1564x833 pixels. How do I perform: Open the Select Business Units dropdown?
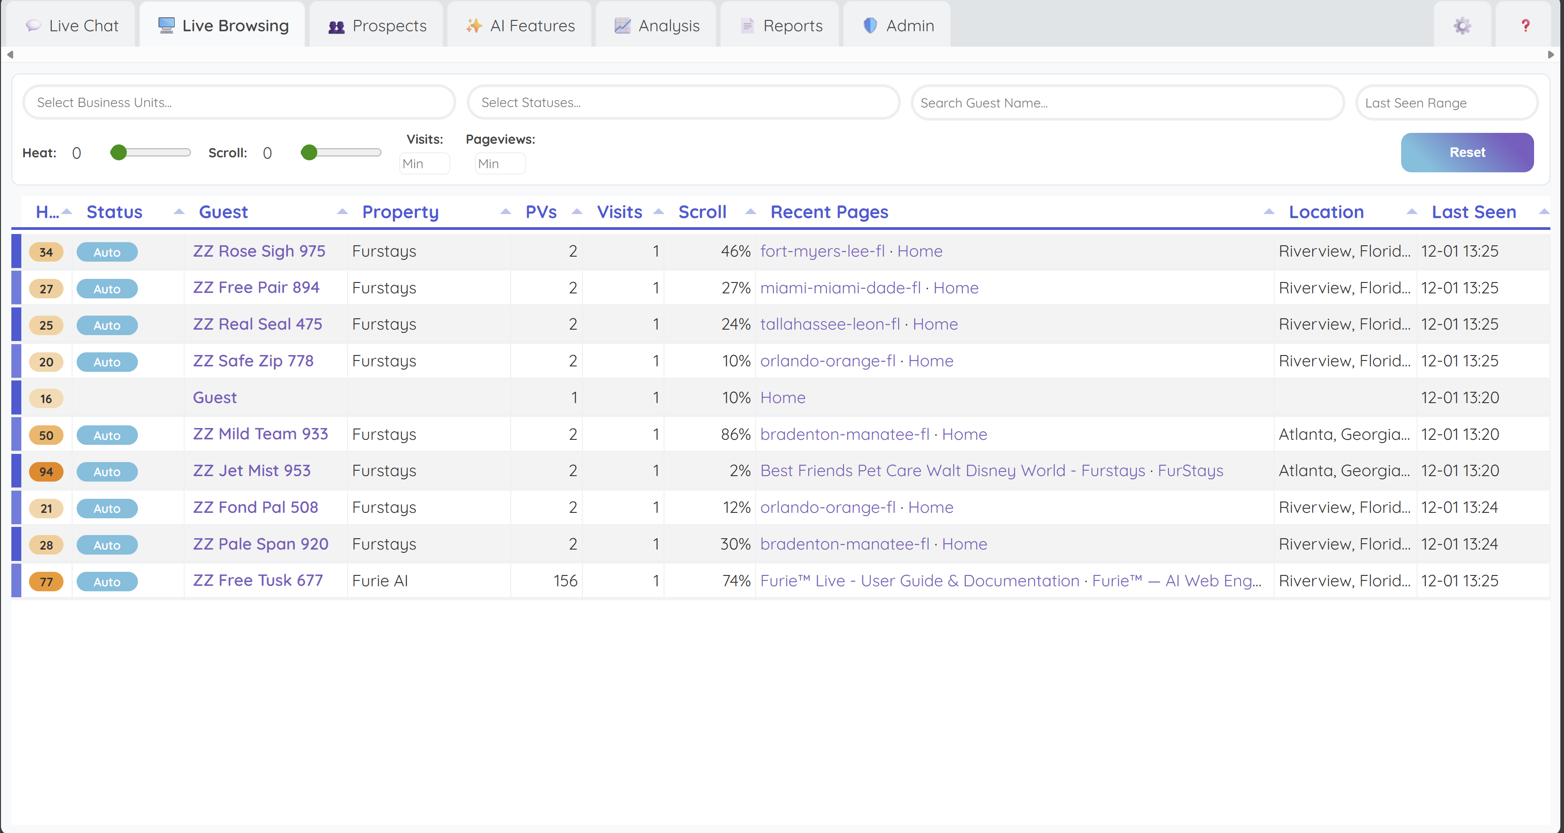tap(239, 102)
